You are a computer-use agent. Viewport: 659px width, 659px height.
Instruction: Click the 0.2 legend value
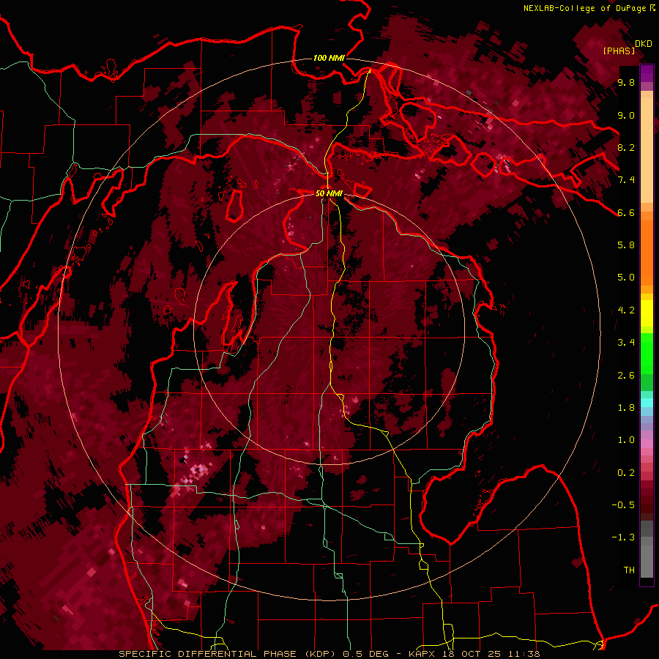click(x=626, y=473)
